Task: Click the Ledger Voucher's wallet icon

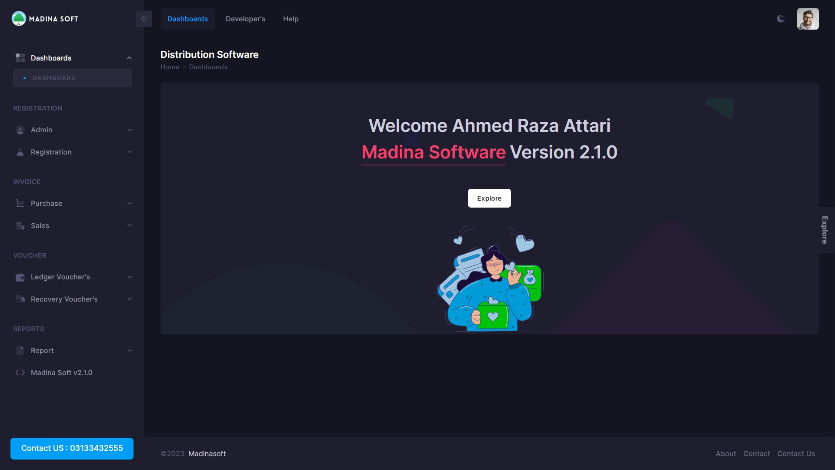Action: click(x=20, y=277)
